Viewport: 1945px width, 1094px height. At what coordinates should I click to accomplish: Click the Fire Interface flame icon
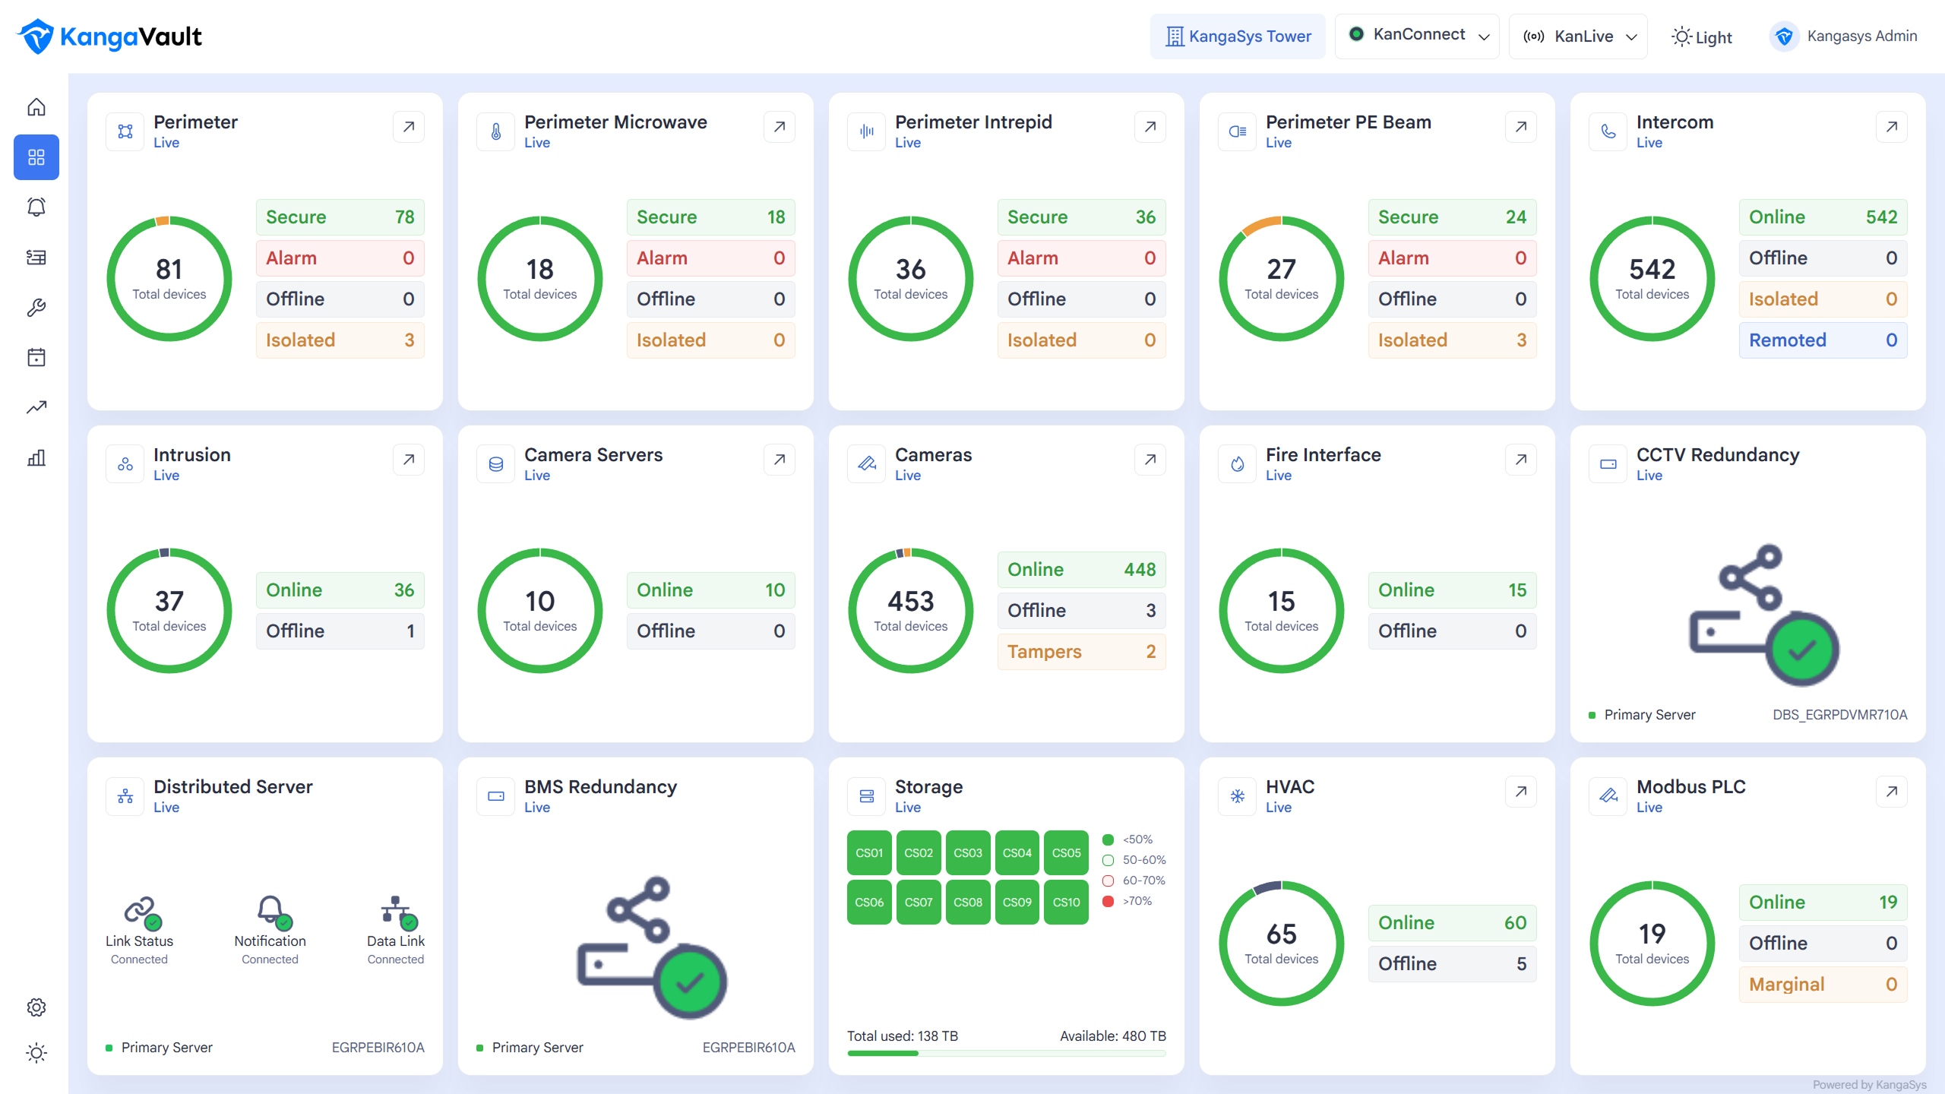point(1238,464)
